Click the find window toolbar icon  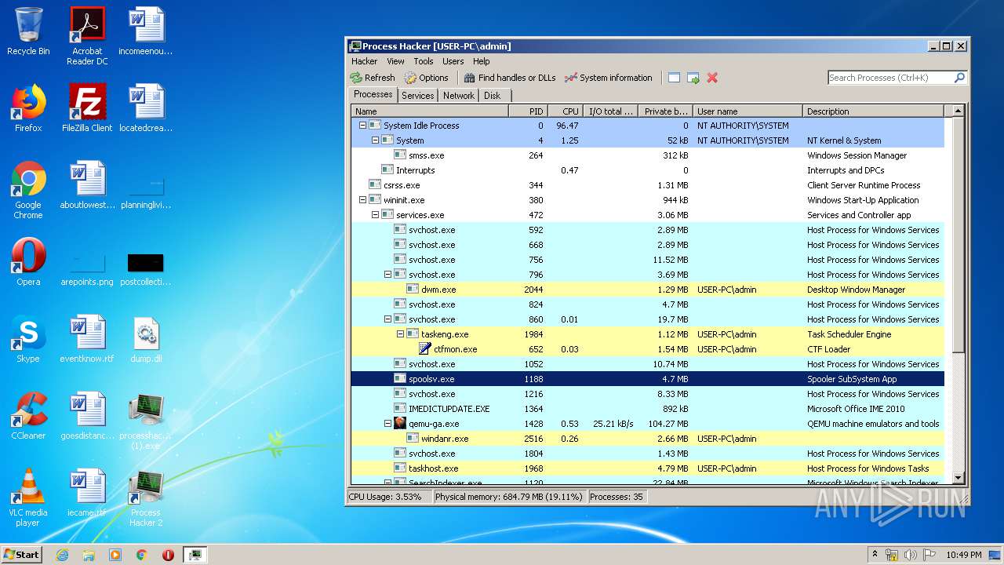[x=674, y=78]
